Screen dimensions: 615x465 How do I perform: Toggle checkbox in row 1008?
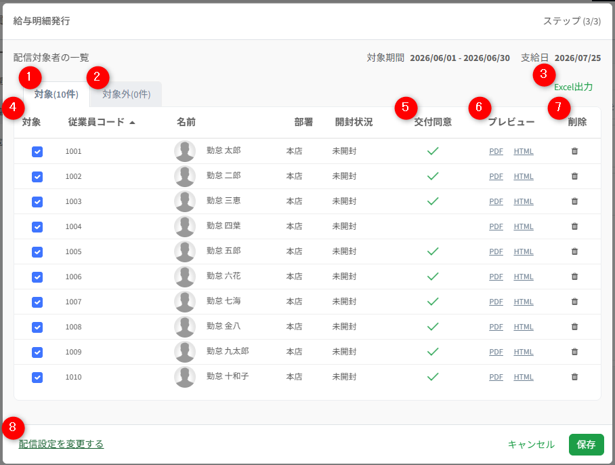point(37,327)
